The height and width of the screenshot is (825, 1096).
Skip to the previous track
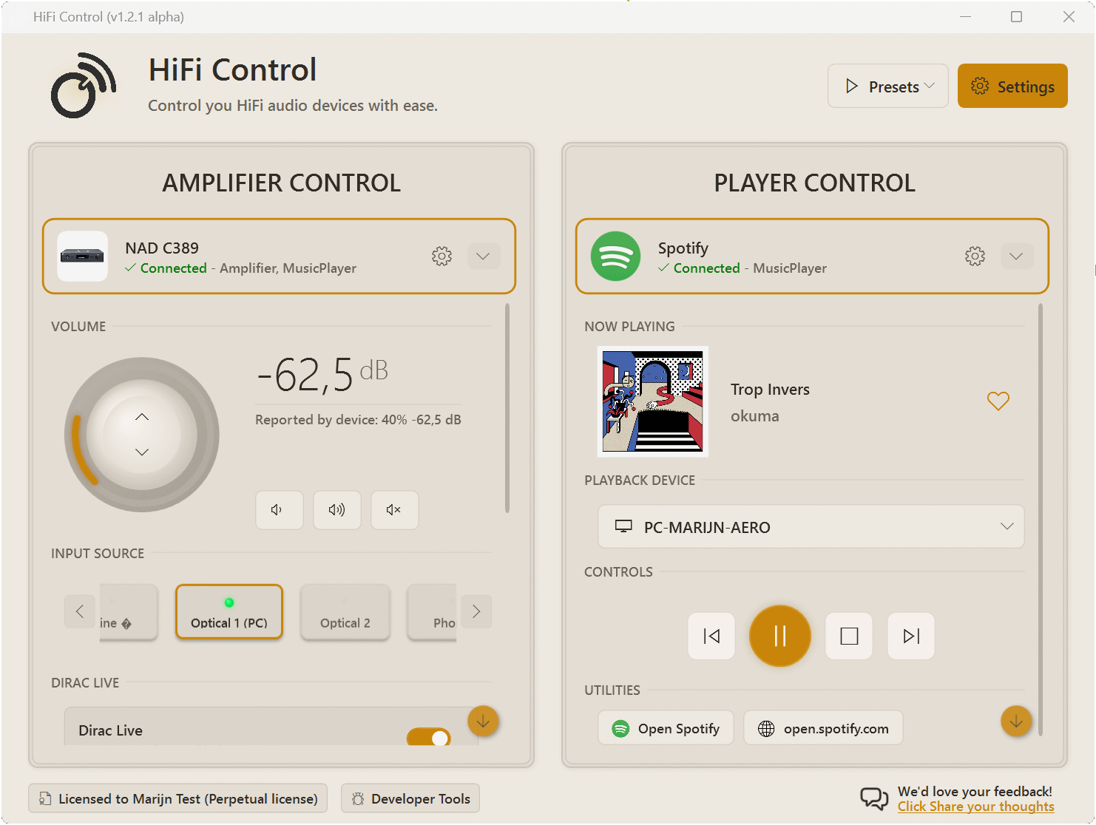[x=711, y=636]
